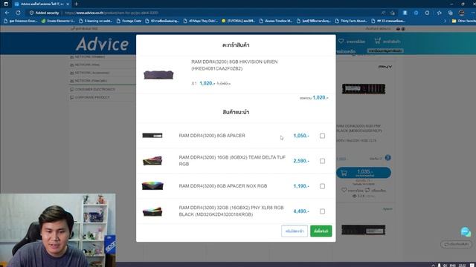This screenshot has width=476, height=267.
Task: Click the white continue shopping button in the dialog
Action: pos(295,231)
